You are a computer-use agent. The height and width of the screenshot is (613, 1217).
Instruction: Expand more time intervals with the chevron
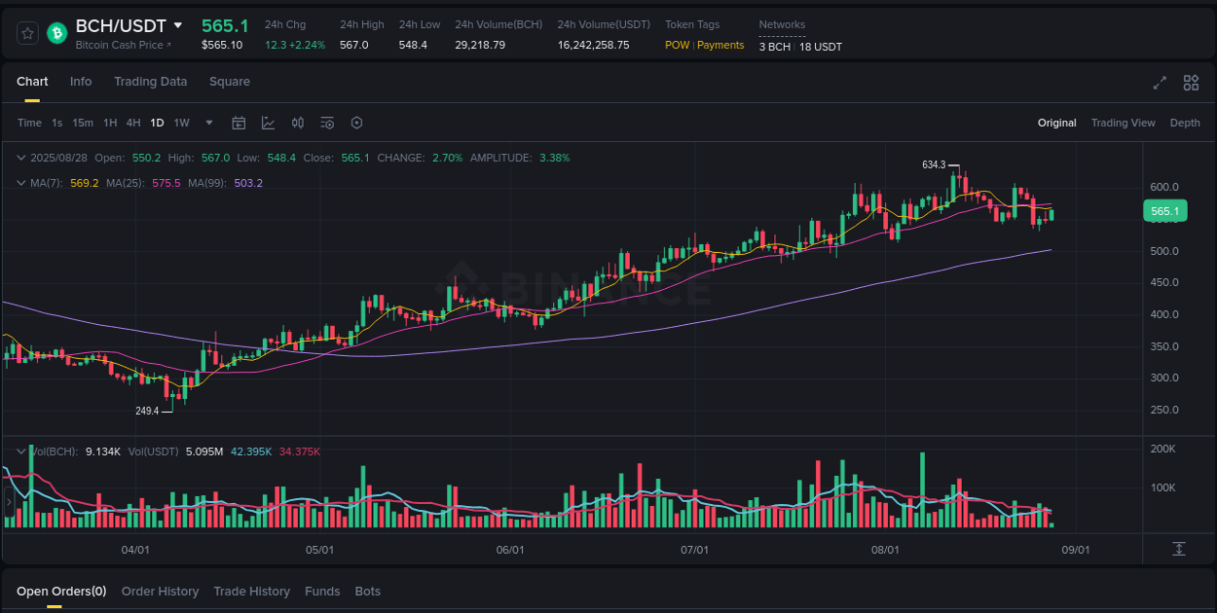click(208, 123)
